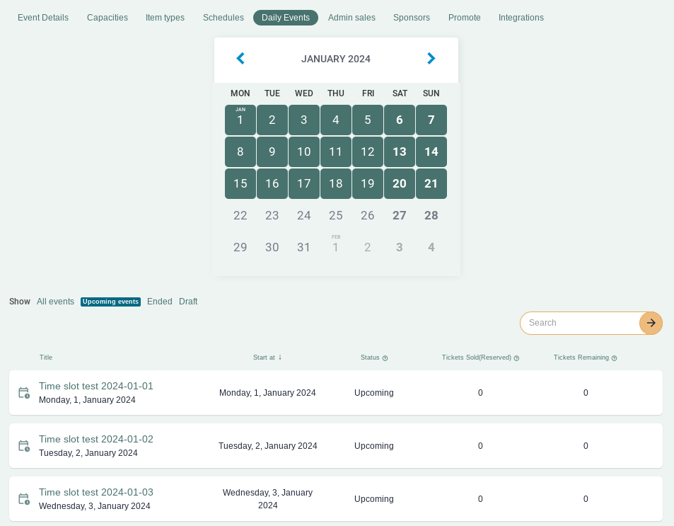674x526 pixels.
Task: Click the help icon next to Tickets Remaining
Action: point(614,358)
